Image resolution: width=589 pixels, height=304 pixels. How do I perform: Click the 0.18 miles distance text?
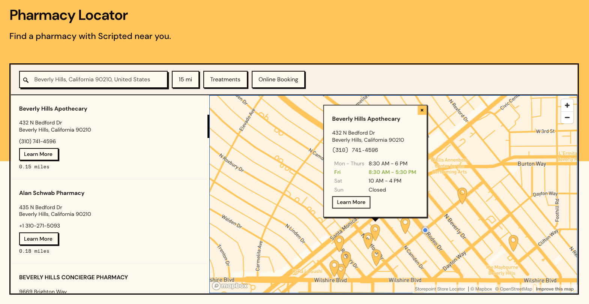tap(34, 251)
